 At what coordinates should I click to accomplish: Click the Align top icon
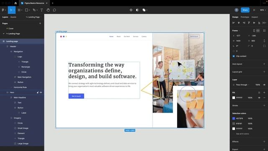pyautogui.click(x=249, y=23)
